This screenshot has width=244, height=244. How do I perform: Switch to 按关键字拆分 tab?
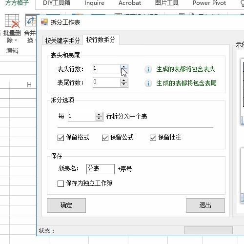point(62,41)
